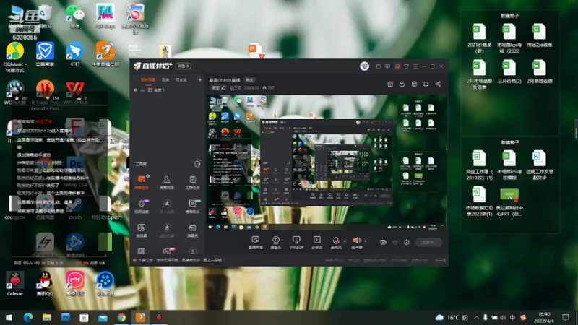578x325 pixels.
Task: Click the gift box icon in stream header
Action: [390, 84]
